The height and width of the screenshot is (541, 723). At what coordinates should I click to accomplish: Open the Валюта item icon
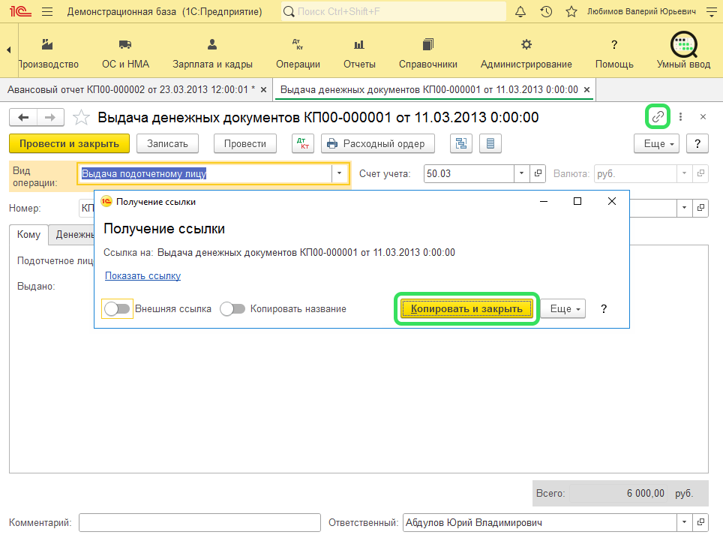700,173
